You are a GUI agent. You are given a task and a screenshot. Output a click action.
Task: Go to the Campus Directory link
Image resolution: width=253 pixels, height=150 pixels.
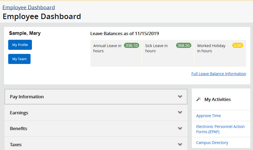click(x=212, y=143)
